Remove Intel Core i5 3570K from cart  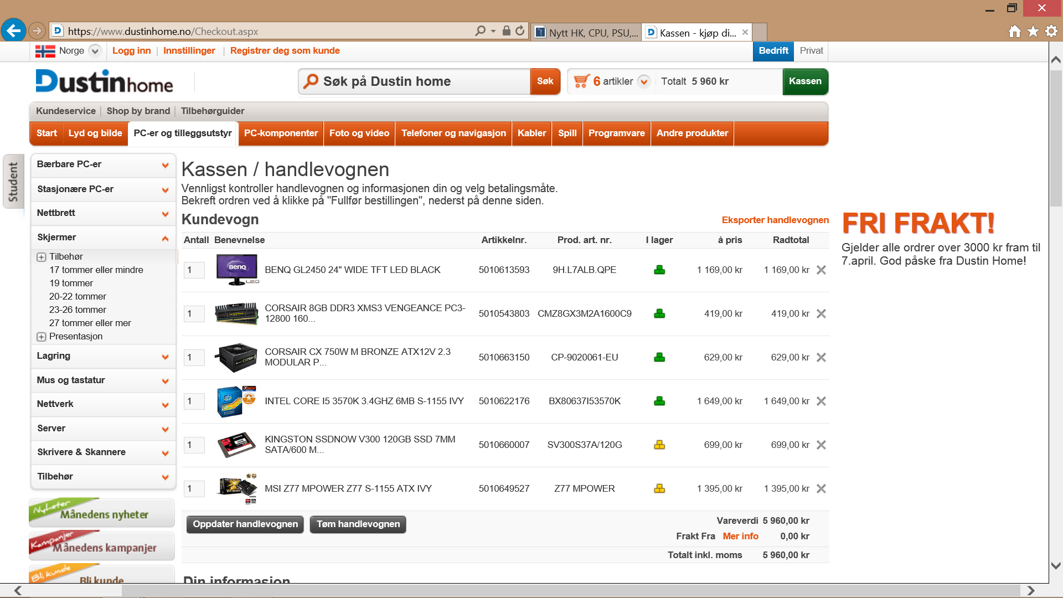point(822,401)
